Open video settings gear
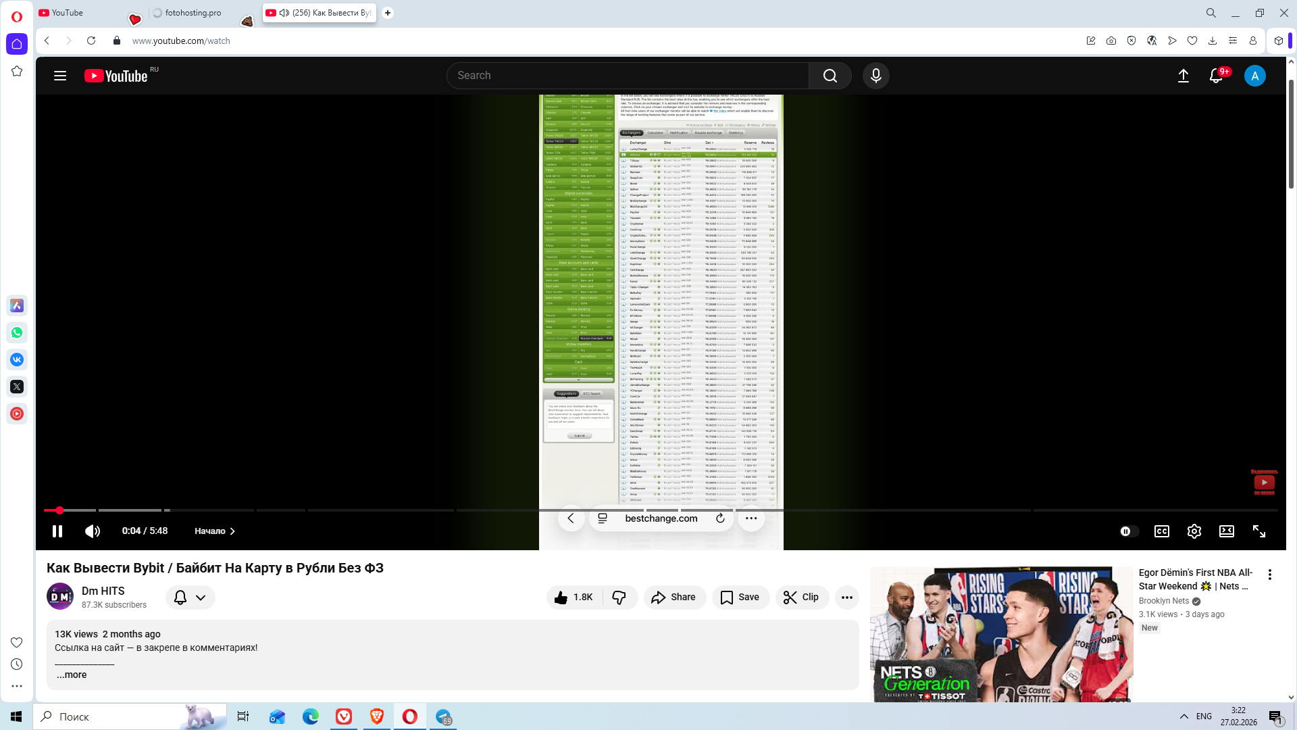Screen dimensions: 1297x730 (x=1194, y=531)
